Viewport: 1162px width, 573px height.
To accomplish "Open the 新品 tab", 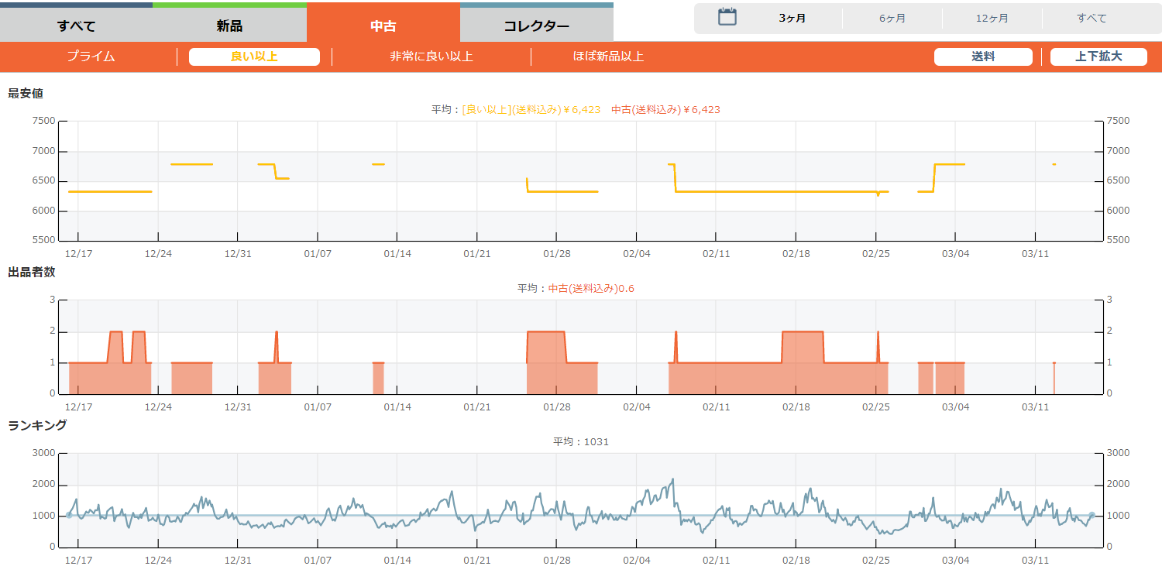I will (229, 26).
